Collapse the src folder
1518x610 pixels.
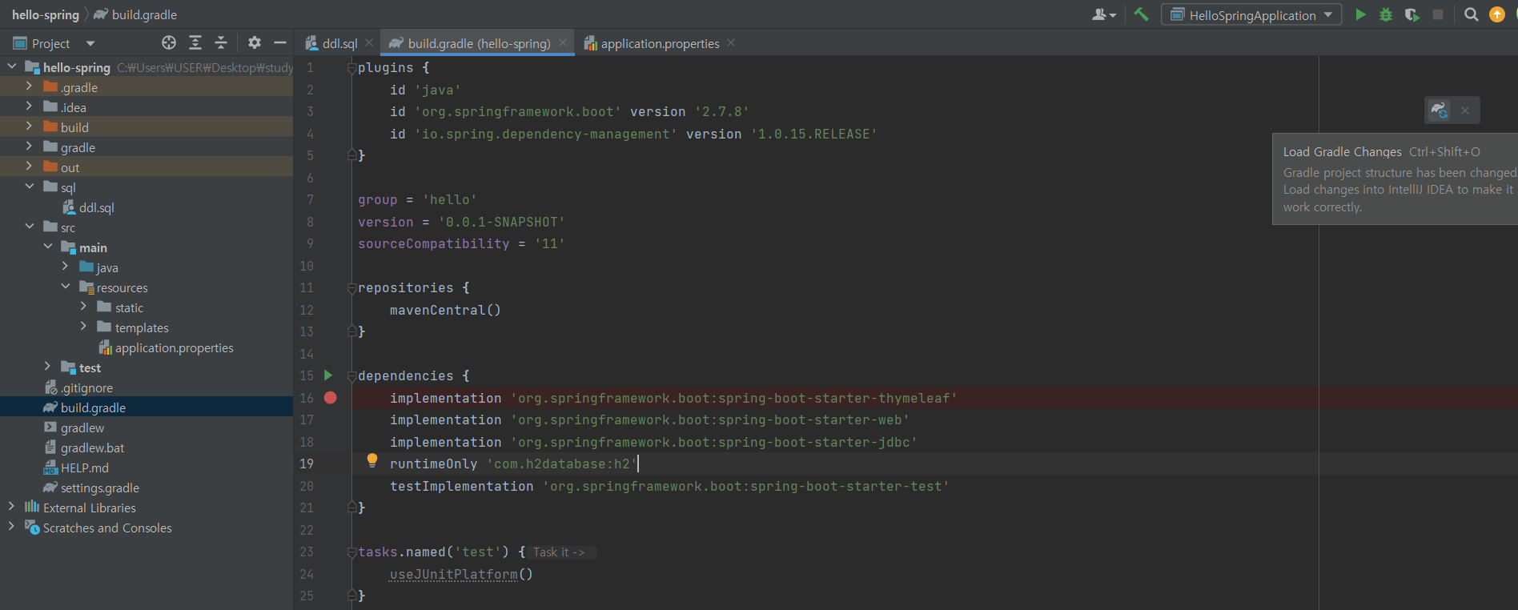[x=30, y=227]
